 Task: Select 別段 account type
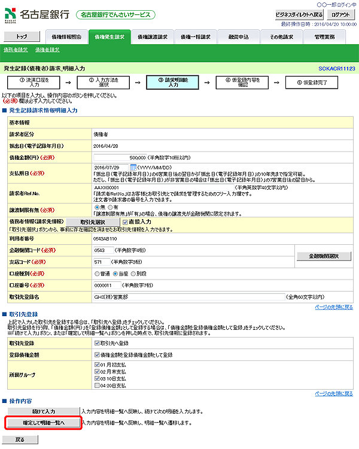(133, 274)
